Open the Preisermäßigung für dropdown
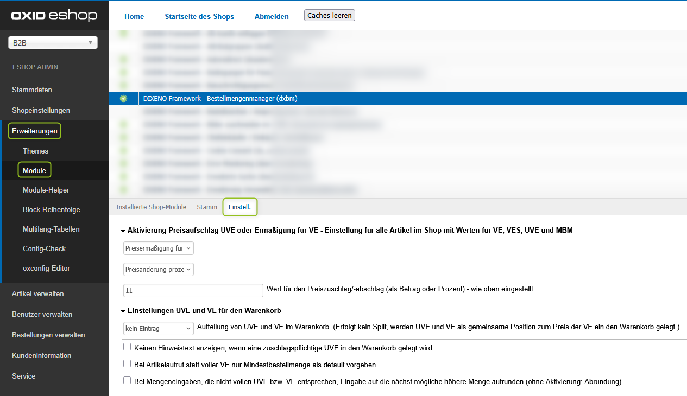This screenshot has width=687, height=396. (158, 248)
